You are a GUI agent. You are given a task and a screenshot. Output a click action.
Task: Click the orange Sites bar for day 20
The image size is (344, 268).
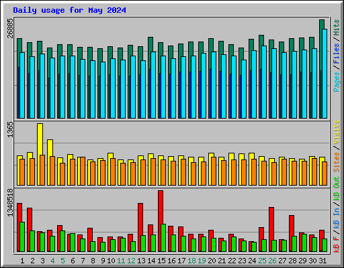tap(214, 171)
